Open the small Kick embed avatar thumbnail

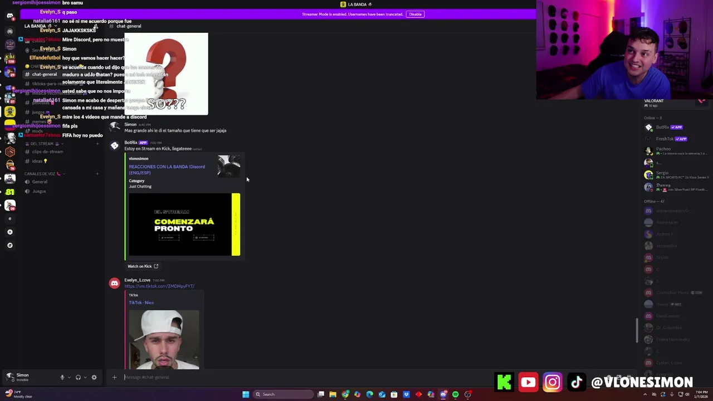[229, 166]
